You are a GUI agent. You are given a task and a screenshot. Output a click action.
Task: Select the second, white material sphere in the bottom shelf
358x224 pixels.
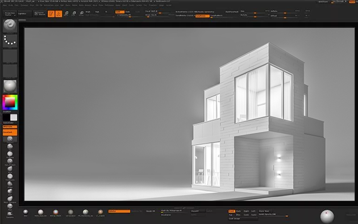41,212
